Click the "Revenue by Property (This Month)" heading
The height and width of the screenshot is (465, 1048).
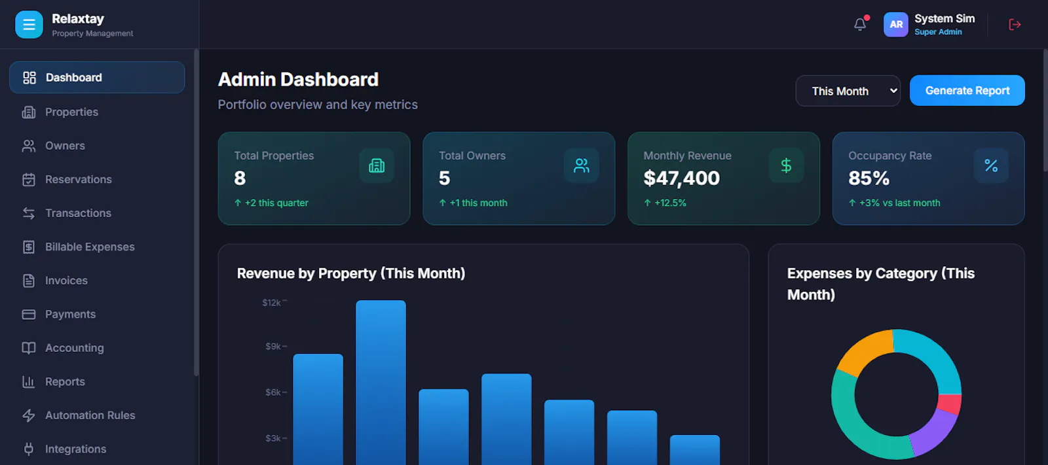click(351, 273)
